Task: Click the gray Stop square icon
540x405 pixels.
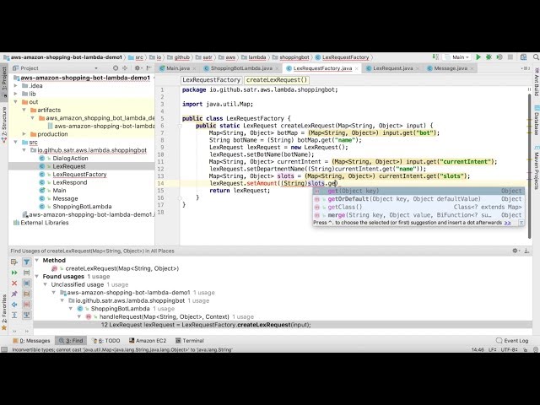Action: point(510,57)
